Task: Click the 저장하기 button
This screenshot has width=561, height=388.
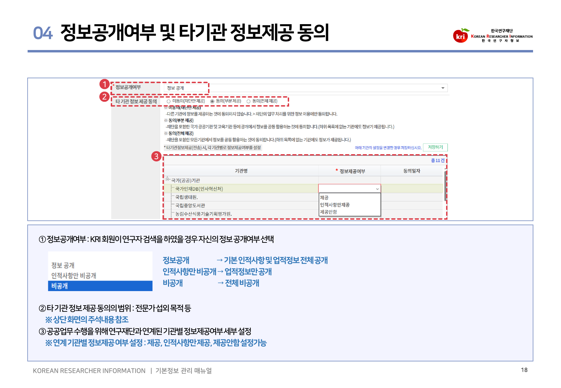Action: pos(435,147)
